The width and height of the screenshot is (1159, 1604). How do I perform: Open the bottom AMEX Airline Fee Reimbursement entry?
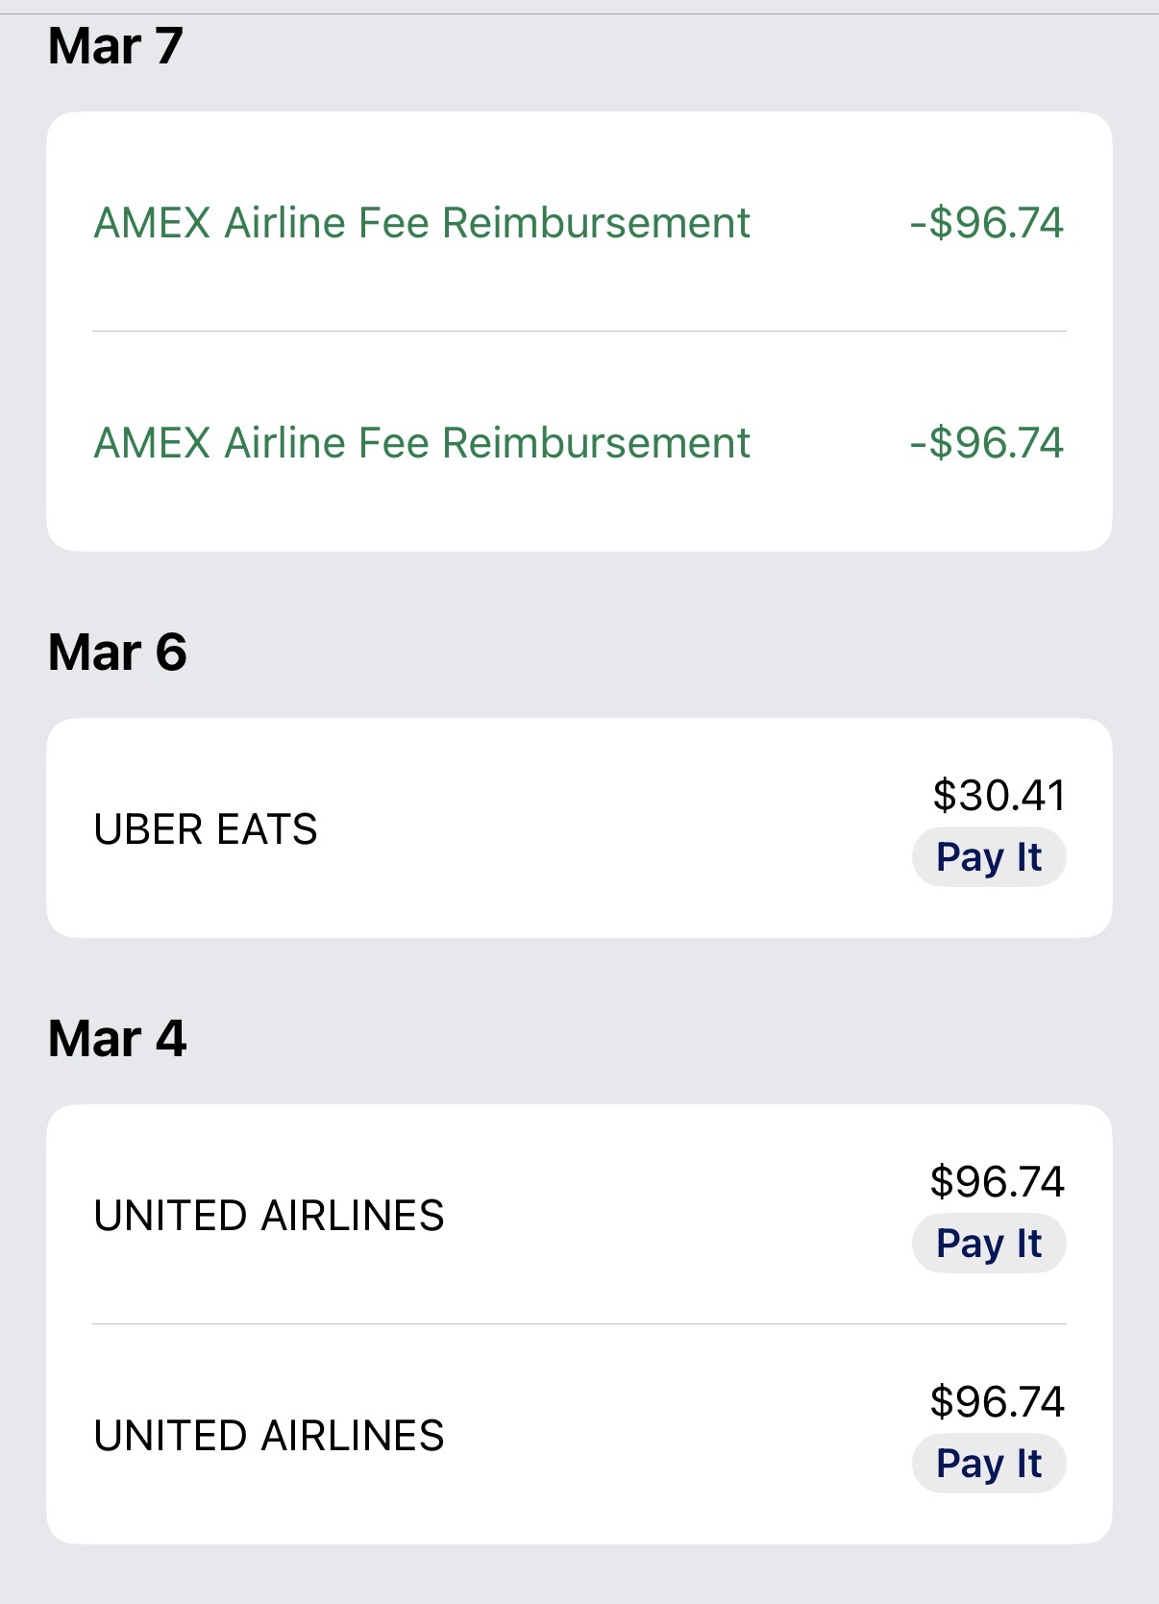tap(421, 443)
